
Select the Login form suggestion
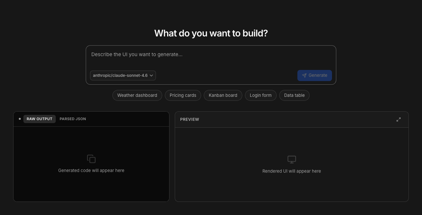261,96
